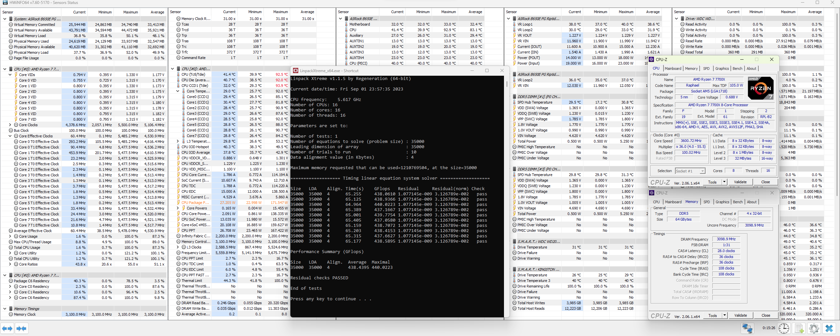
Task: Switch to Mainboard tab in upper CPU-Z window
Action: 673,69
